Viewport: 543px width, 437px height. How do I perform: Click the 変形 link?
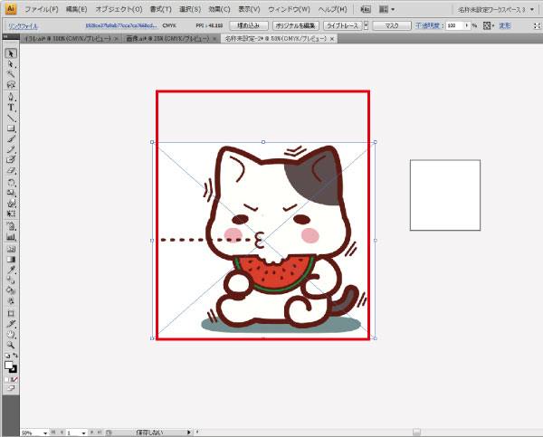[x=505, y=25]
